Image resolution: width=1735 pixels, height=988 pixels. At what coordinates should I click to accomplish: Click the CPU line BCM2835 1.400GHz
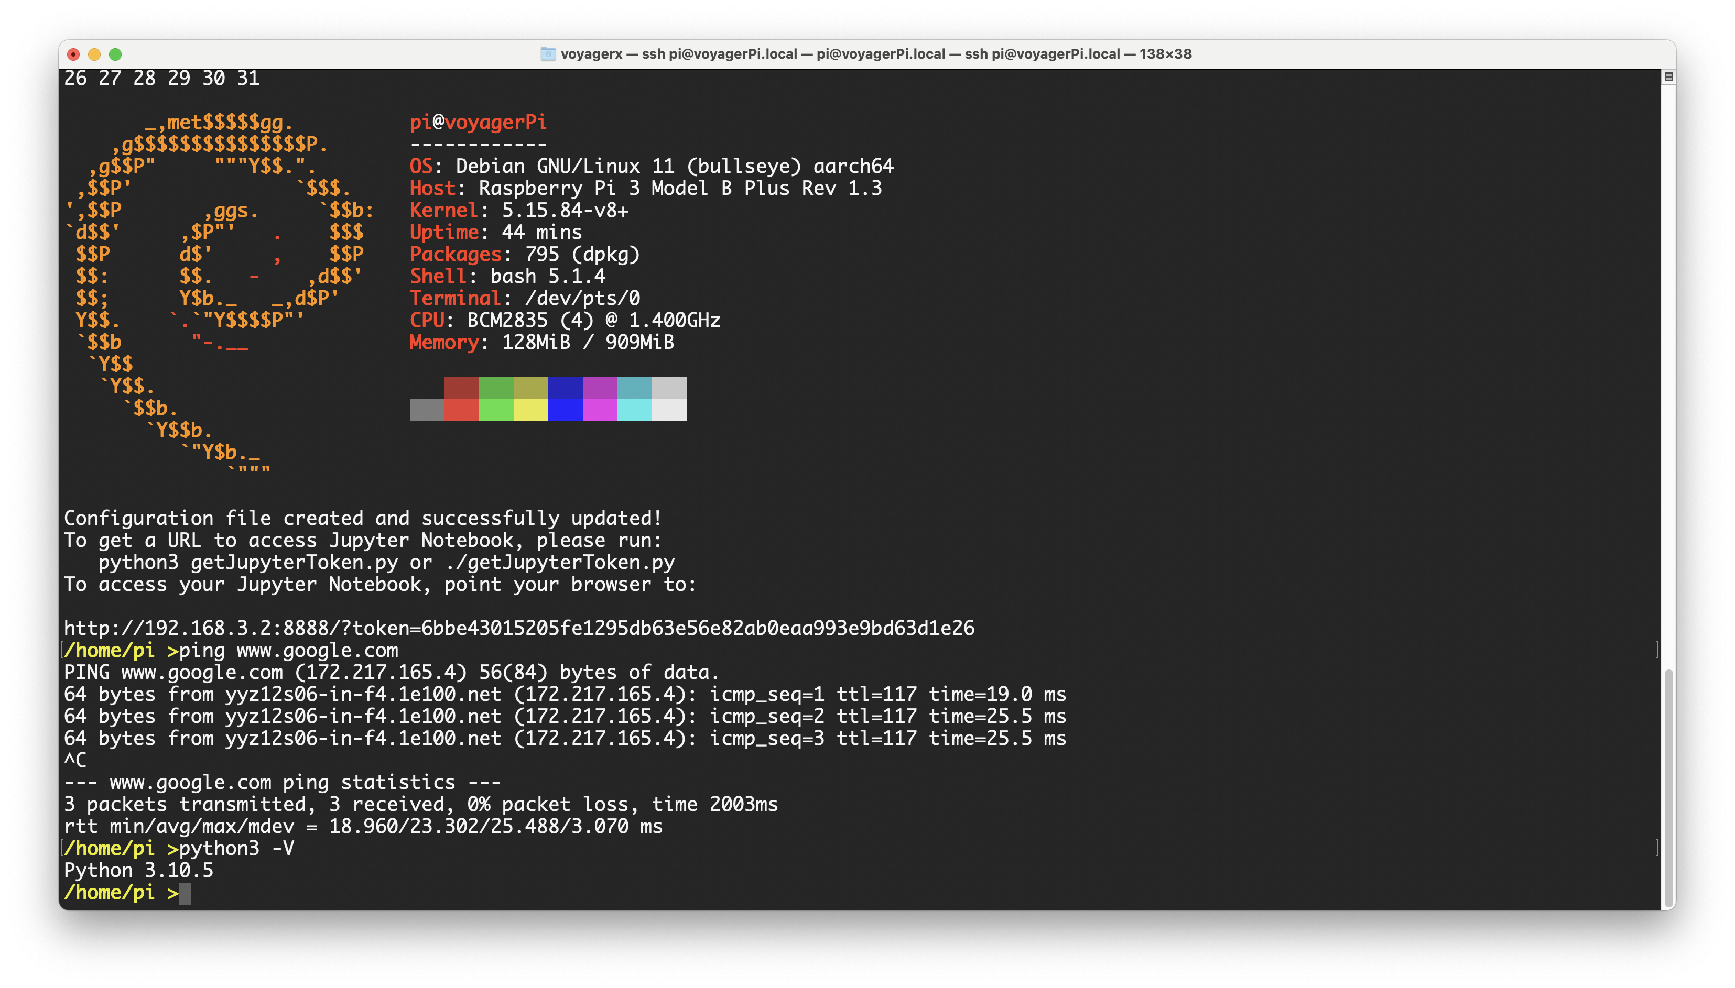(x=565, y=320)
